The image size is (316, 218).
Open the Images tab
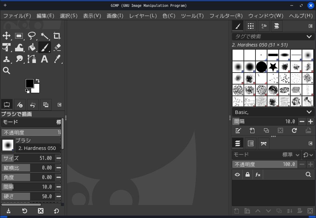pos(46,105)
